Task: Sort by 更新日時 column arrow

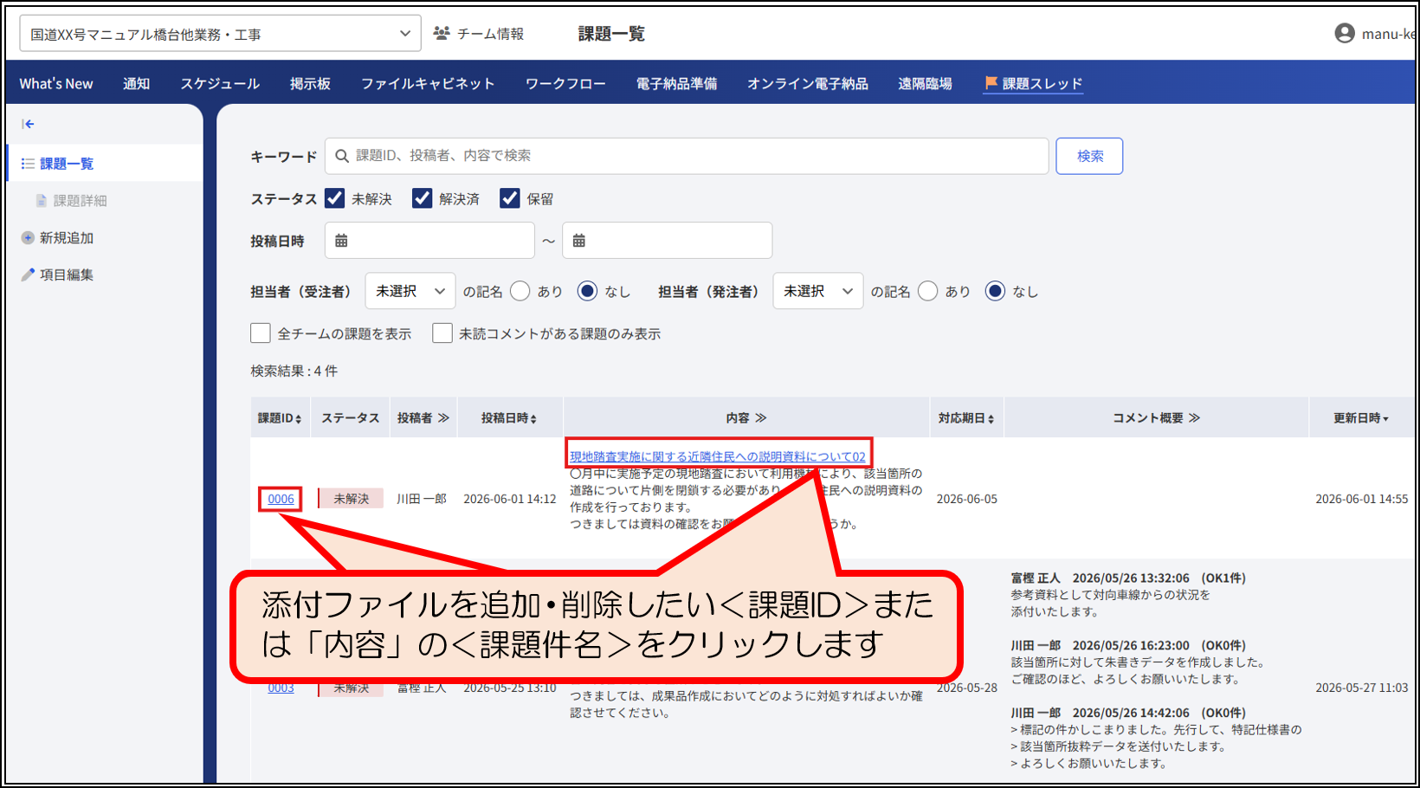Action: pyautogui.click(x=1385, y=419)
